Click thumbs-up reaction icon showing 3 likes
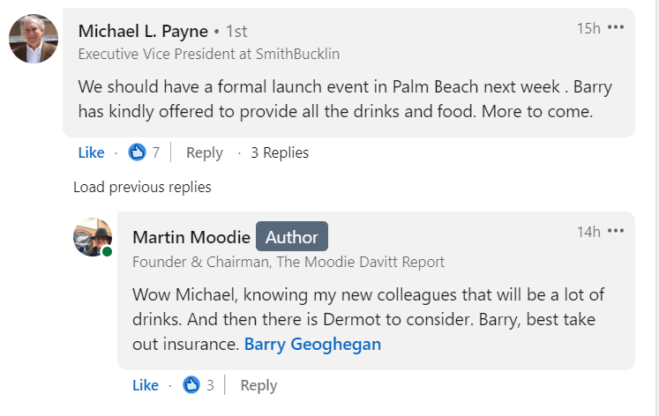Image resolution: width=659 pixels, height=416 pixels. click(x=191, y=384)
